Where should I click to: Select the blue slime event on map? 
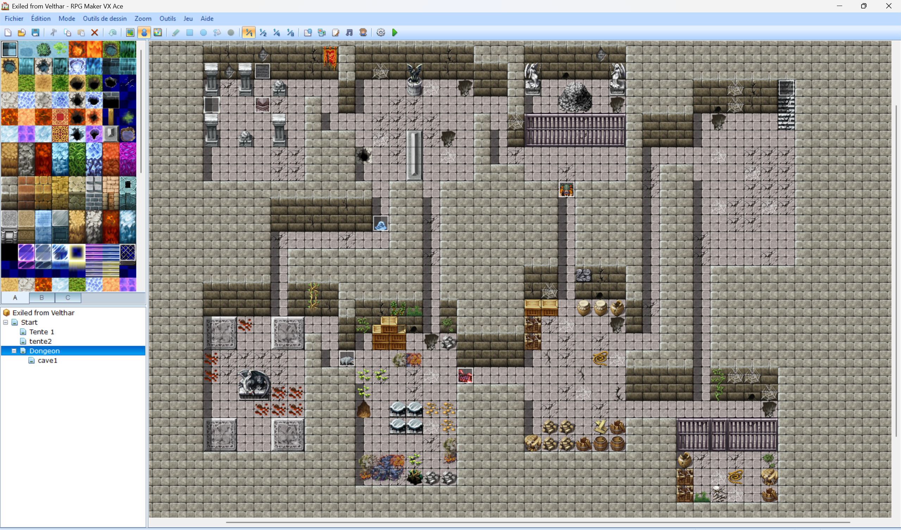(x=381, y=224)
